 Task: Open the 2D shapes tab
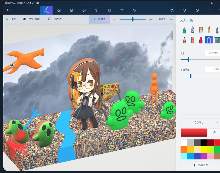[59, 10]
